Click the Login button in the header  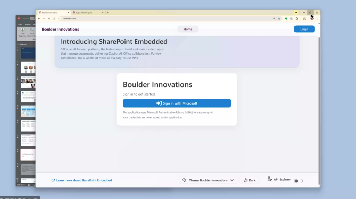(x=304, y=29)
